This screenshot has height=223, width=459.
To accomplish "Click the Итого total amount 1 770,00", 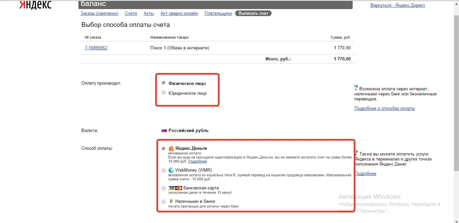I will pos(342,59).
